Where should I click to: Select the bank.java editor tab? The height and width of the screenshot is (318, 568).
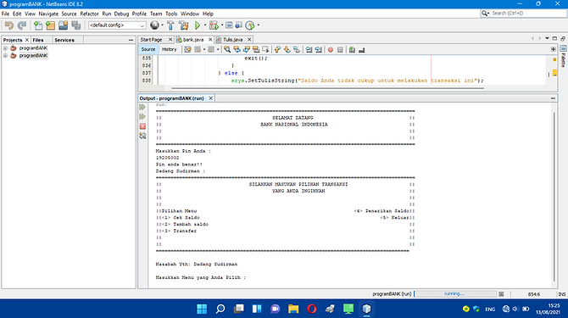coord(193,40)
